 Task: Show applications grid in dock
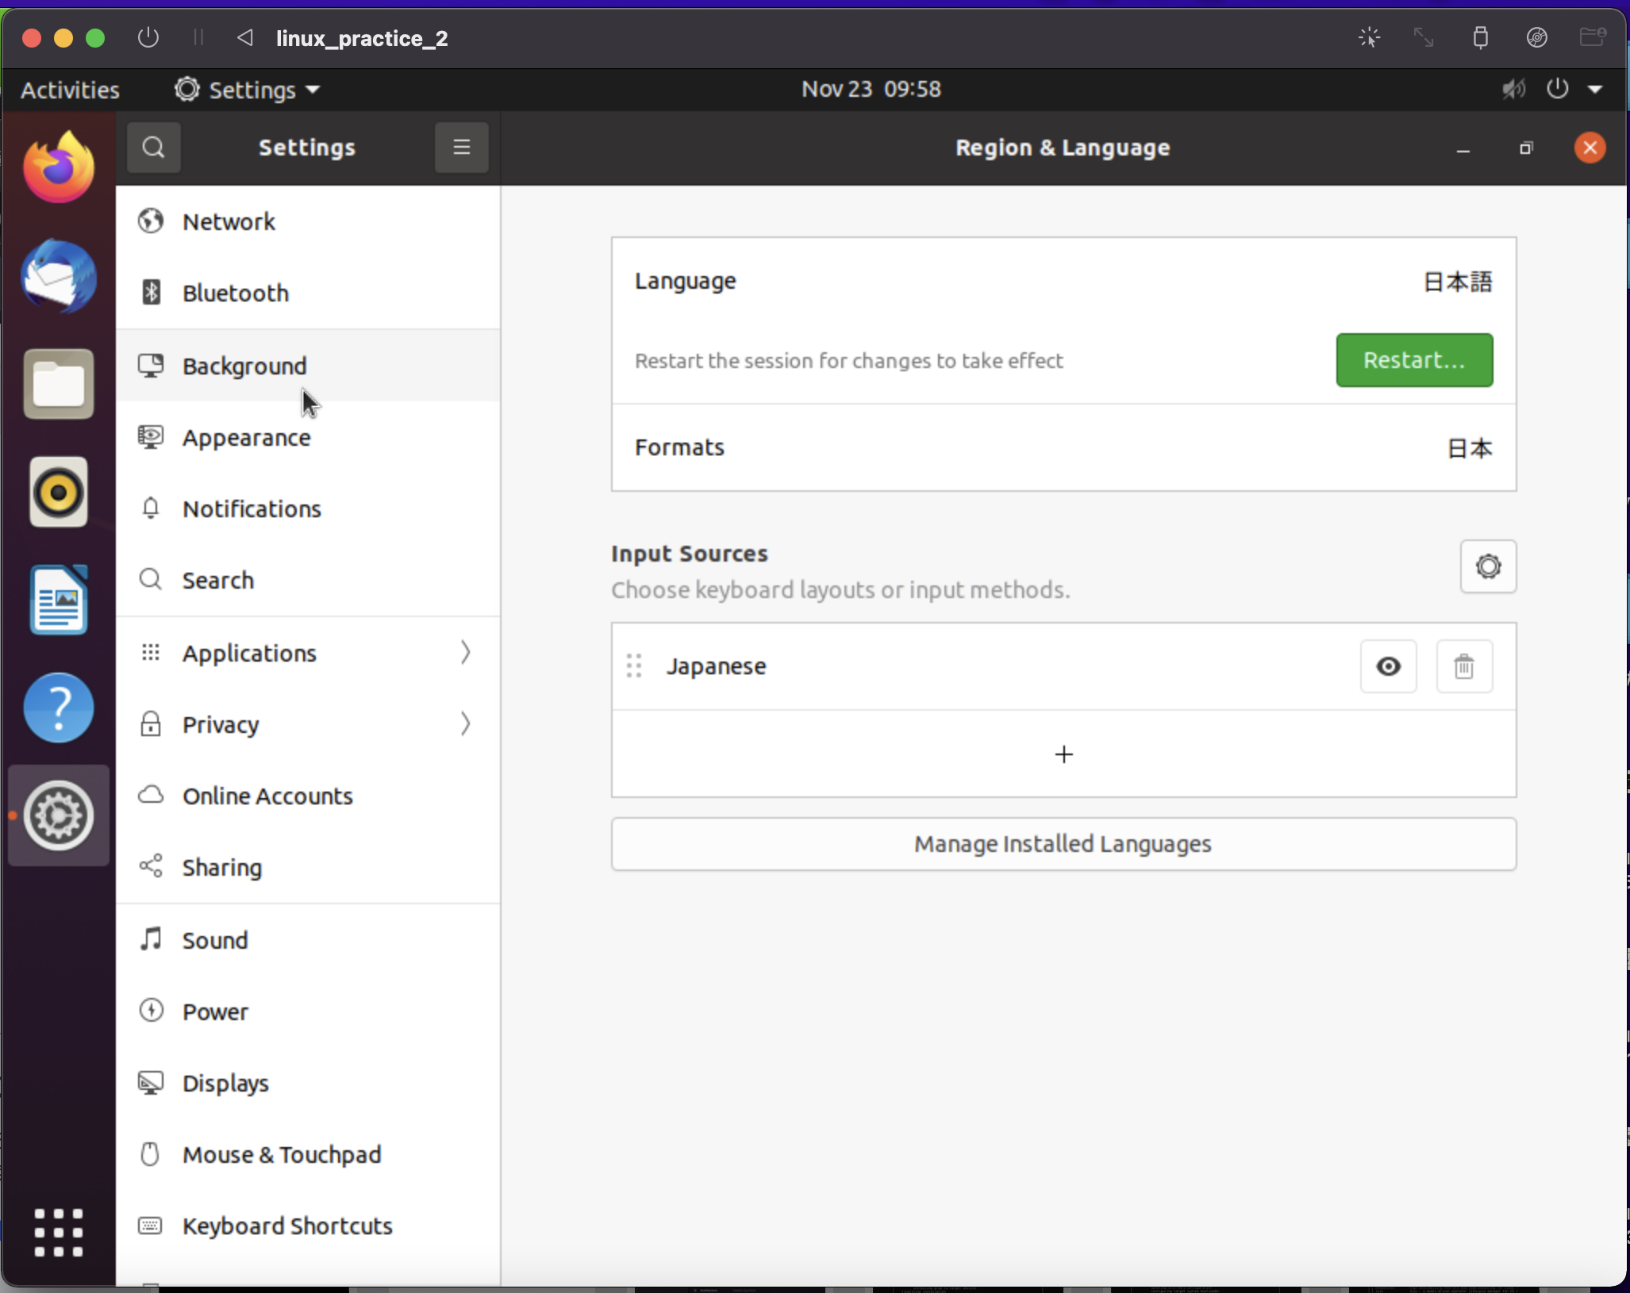(59, 1232)
